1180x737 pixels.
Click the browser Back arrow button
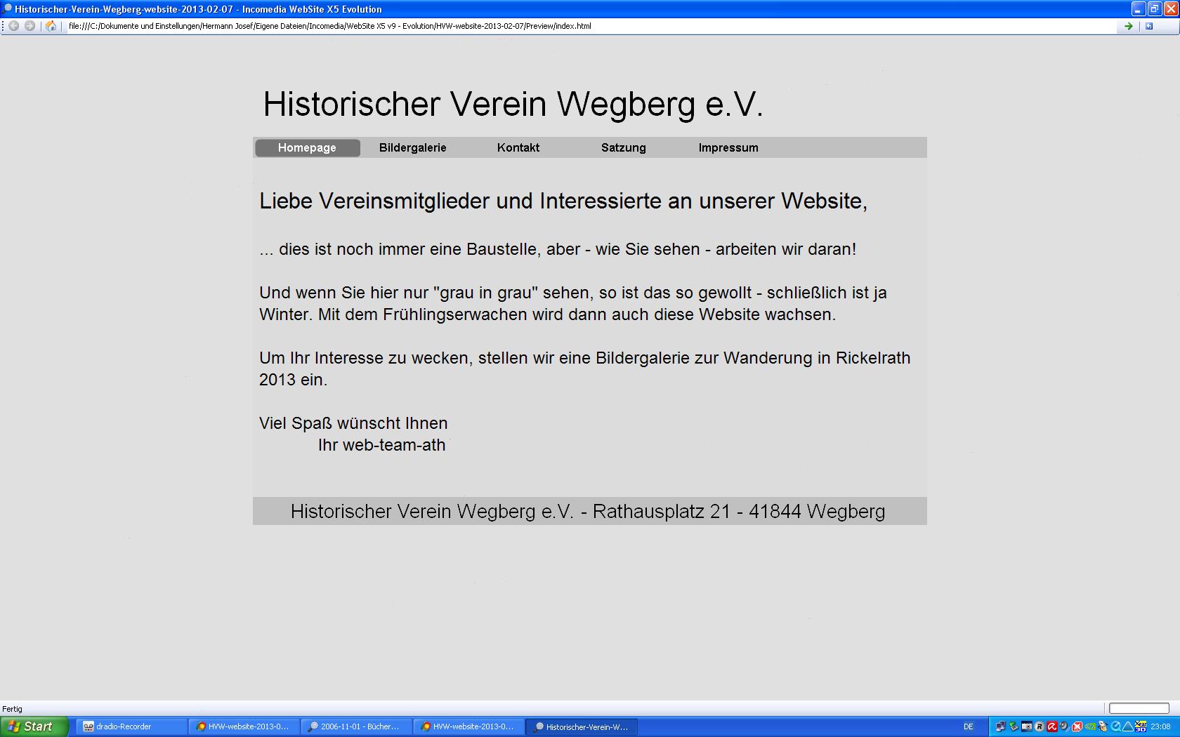click(13, 26)
